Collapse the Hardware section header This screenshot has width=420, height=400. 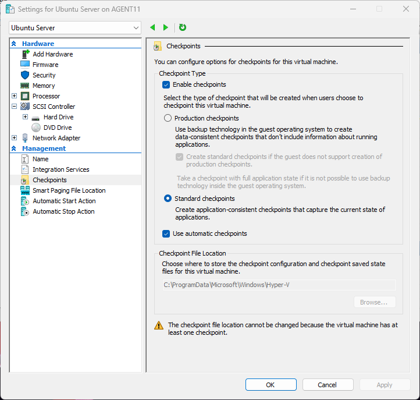pyautogui.click(x=15, y=44)
